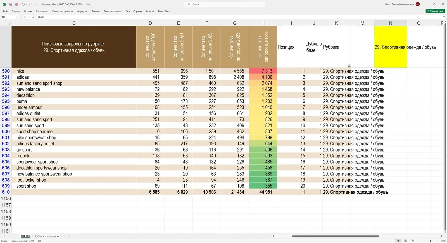Click the cancel formula X icon

click(25, 17)
